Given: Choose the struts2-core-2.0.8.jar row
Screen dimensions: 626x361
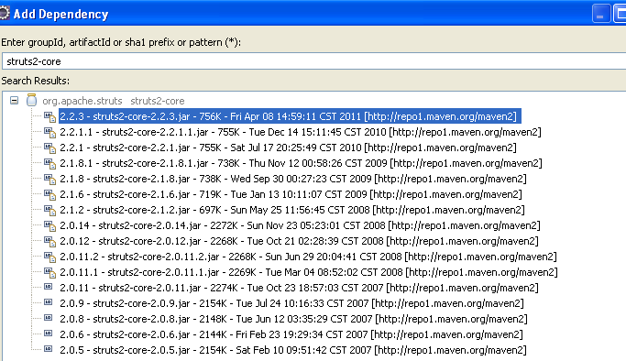Looking at the screenshot, I should point(293,319).
